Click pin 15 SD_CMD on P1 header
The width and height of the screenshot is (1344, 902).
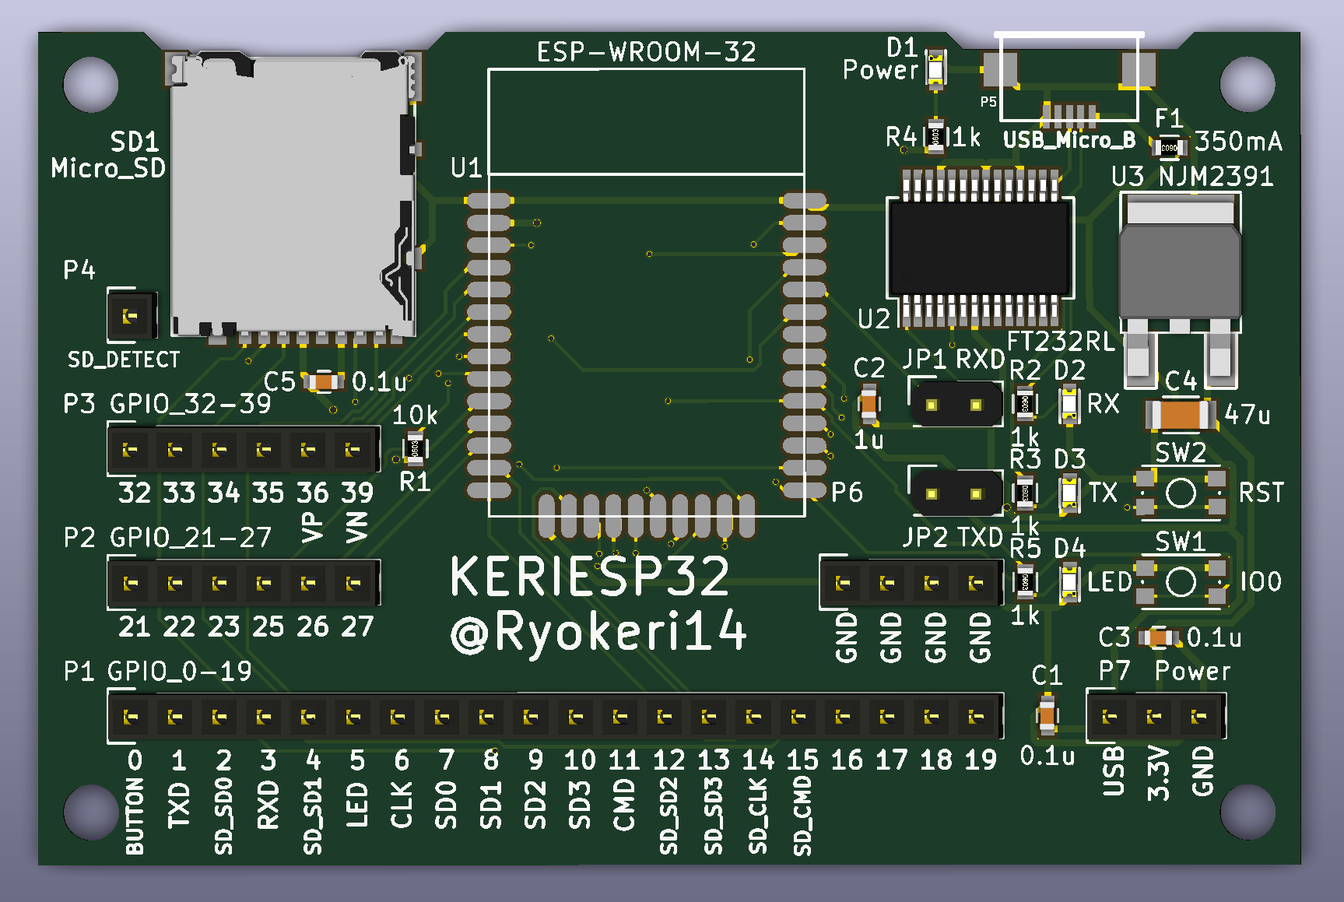click(798, 716)
